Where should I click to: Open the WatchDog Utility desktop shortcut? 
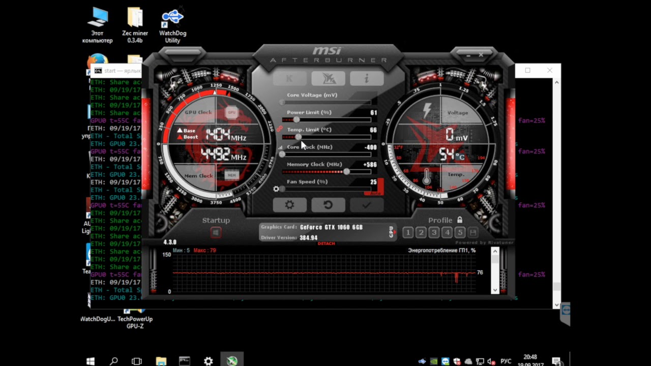click(172, 25)
